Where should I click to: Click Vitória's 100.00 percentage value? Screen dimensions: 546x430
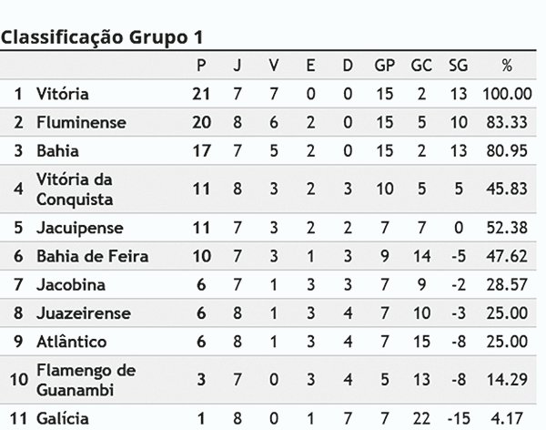pyautogui.click(x=507, y=94)
